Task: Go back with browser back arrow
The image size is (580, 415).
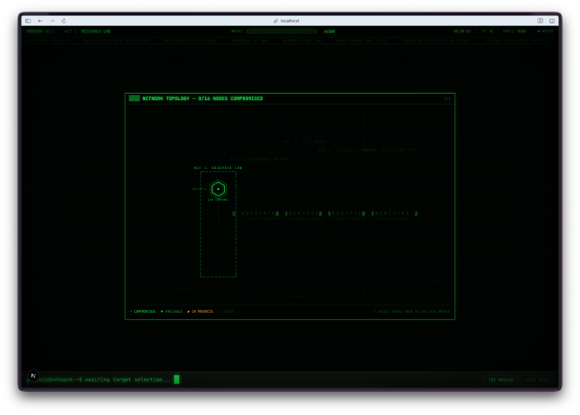Action: click(41, 21)
